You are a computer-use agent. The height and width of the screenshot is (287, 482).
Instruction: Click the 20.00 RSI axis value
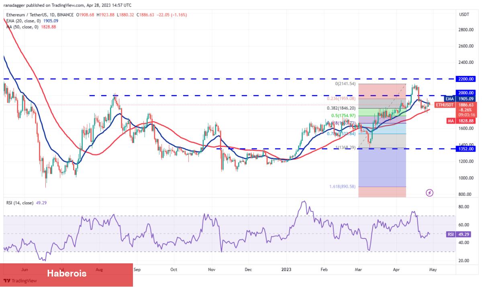464,261
